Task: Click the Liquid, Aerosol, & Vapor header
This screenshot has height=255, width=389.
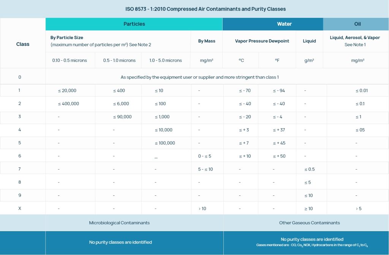Action: pos(355,38)
